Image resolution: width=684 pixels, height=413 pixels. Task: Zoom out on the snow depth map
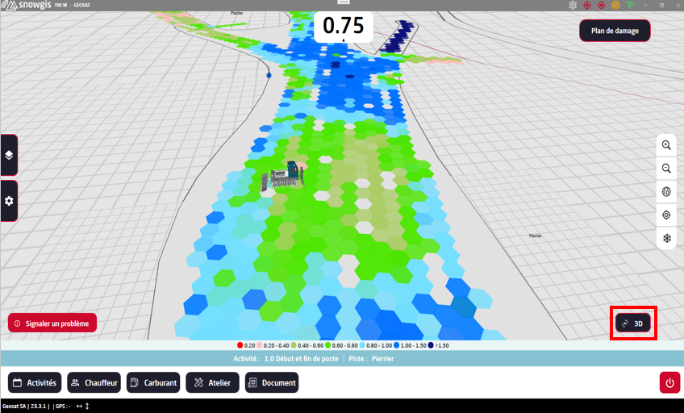666,169
